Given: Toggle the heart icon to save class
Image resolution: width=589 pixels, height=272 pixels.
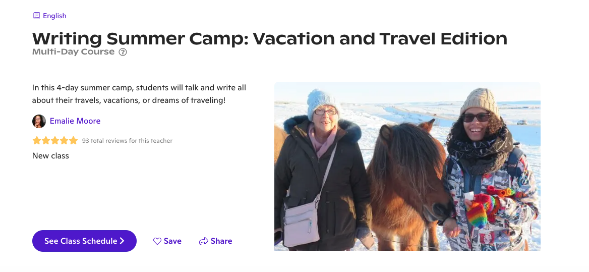Looking at the screenshot, I should click(157, 241).
